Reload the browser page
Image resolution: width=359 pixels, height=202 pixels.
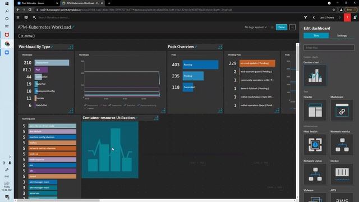click(30, 10)
